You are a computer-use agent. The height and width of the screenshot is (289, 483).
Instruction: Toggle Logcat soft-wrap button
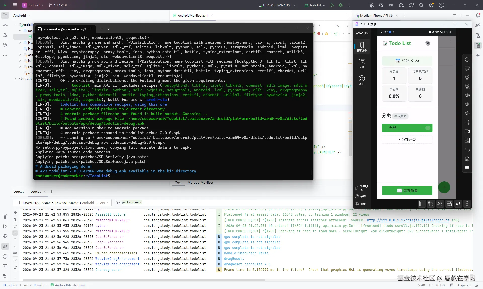click(15, 253)
